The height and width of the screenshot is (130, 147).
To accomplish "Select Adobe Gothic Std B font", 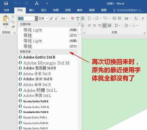I will [48, 57].
